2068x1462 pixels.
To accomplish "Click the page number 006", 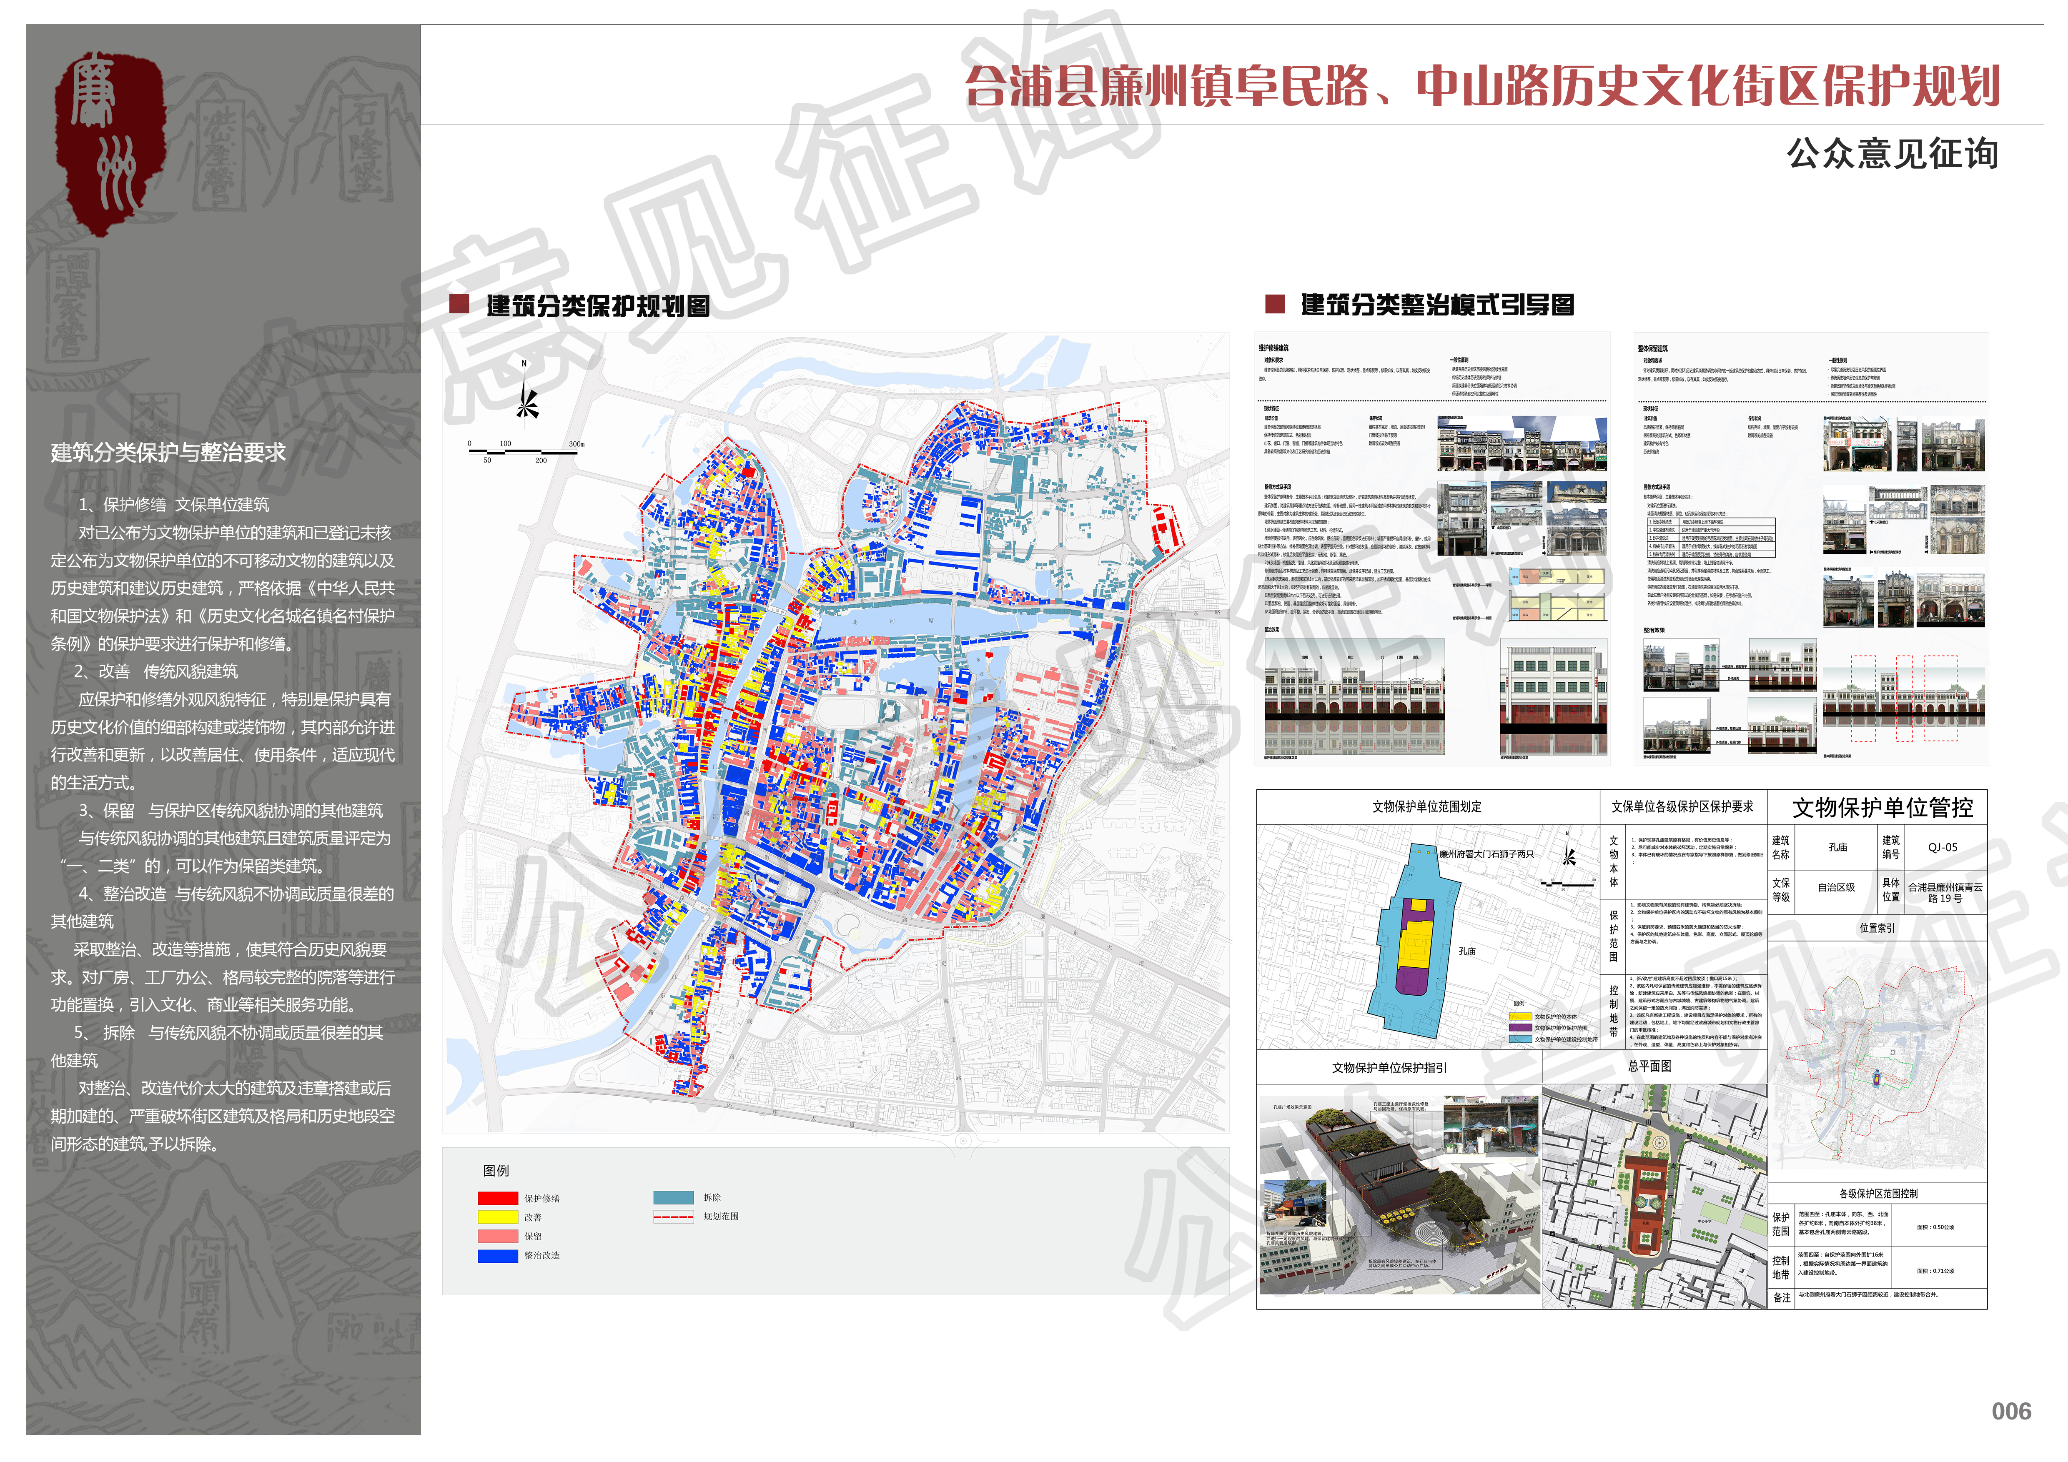I will click(2011, 1412).
